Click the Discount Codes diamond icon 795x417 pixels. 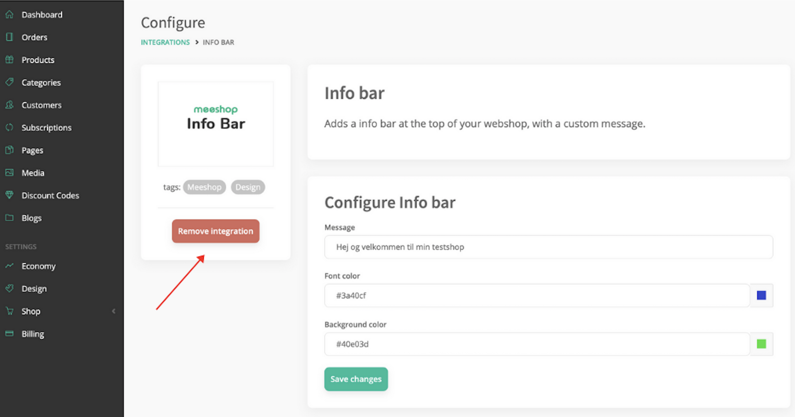pos(10,195)
